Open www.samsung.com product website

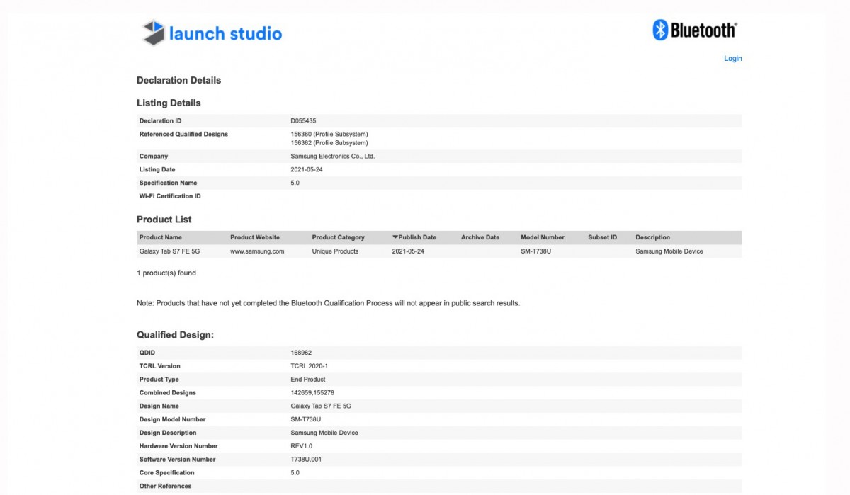pos(257,251)
